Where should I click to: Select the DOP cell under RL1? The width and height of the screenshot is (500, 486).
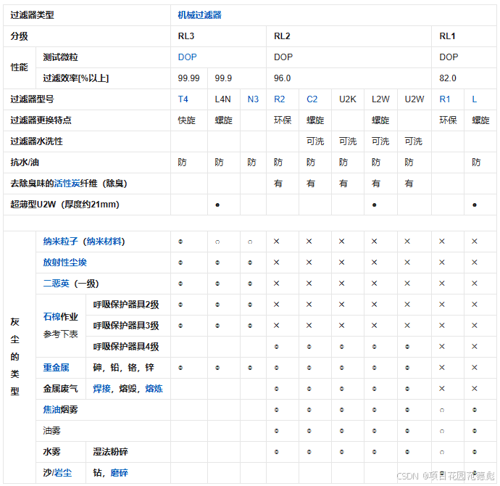[x=464, y=57]
